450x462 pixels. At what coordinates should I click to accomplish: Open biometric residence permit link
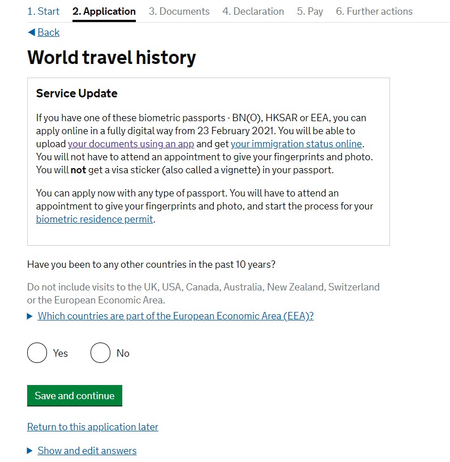pyautogui.click(x=95, y=219)
